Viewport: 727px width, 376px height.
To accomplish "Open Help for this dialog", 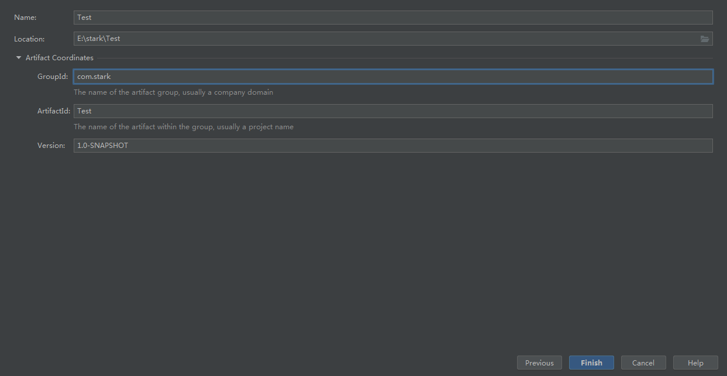I will click(695, 363).
